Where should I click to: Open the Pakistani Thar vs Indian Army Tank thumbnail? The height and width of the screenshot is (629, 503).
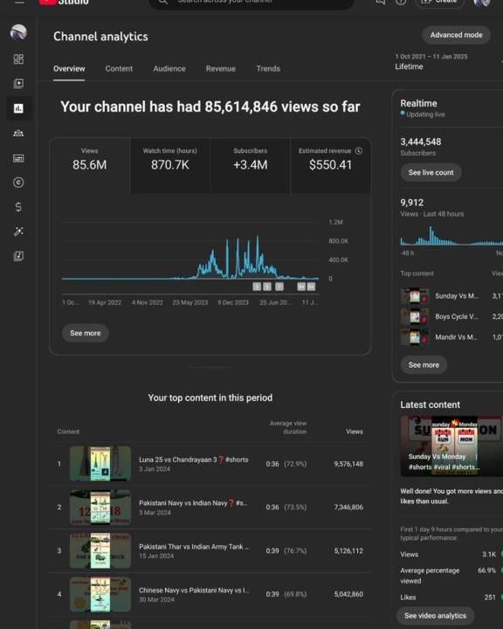coord(100,550)
